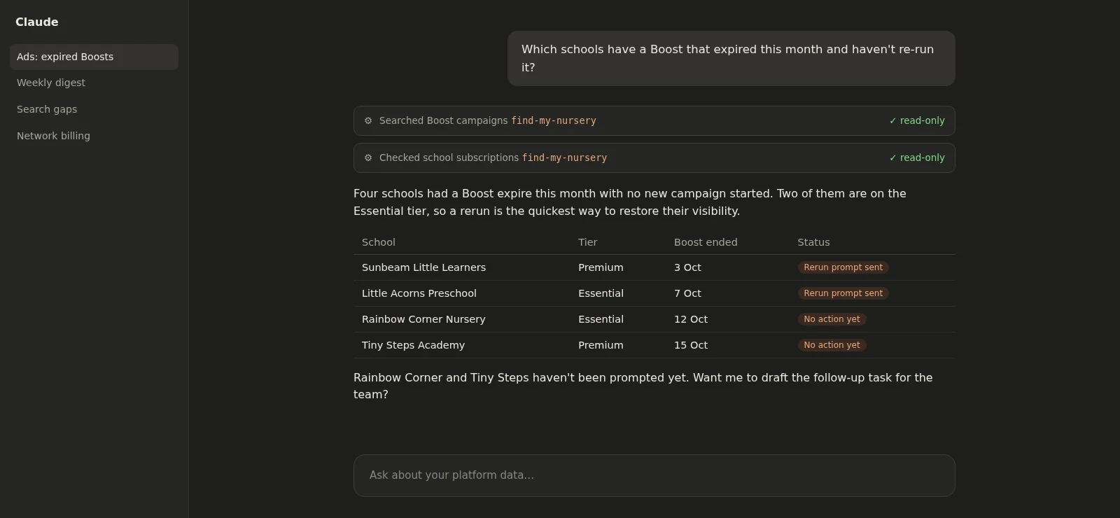Viewport: 1120px width, 518px height.
Task: Click the gear icon beside Checked school subscriptions
Action: pyautogui.click(x=368, y=157)
